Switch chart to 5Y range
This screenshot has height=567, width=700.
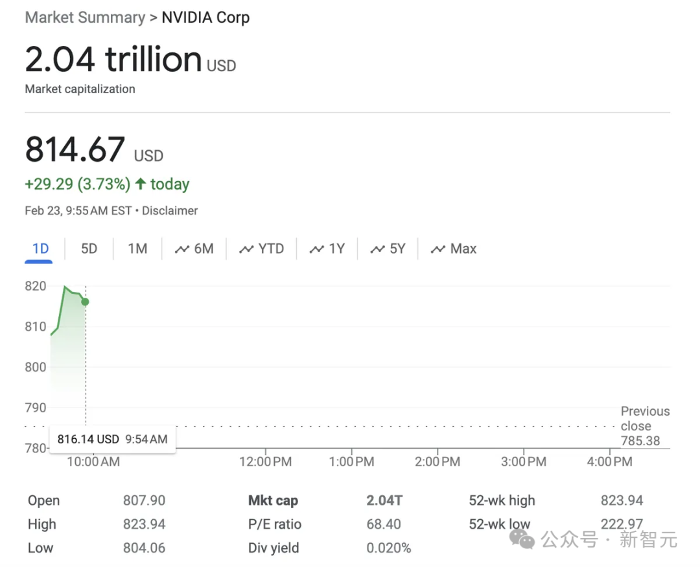397,249
